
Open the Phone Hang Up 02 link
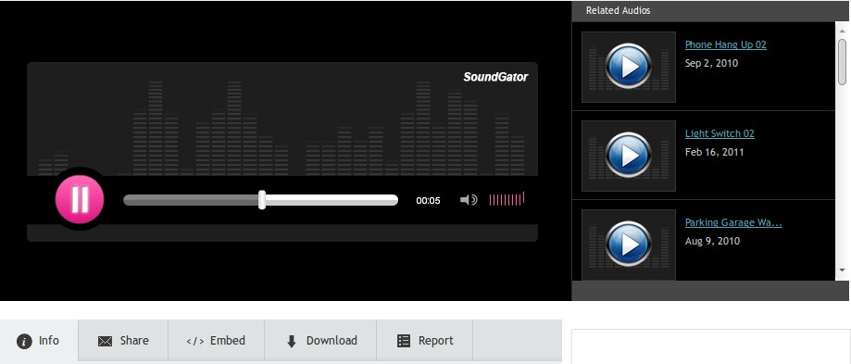click(726, 44)
